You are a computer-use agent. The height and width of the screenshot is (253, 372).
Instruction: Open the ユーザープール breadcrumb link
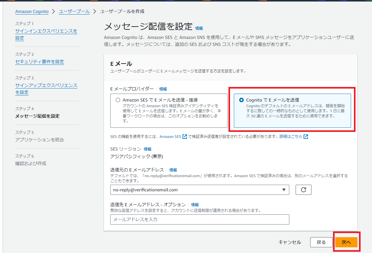[x=74, y=11]
